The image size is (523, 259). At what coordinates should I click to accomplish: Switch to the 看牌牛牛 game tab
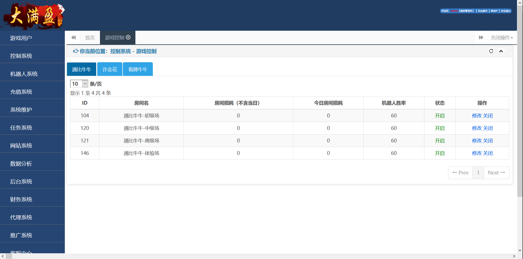coord(138,69)
